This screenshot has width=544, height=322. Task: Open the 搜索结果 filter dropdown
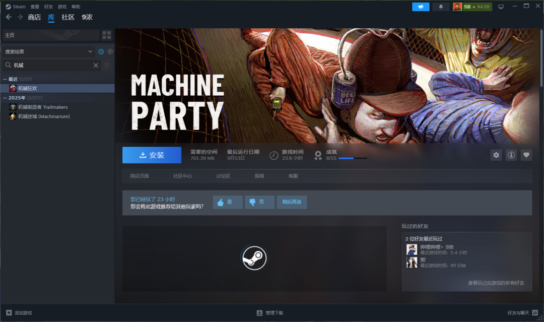(48, 51)
